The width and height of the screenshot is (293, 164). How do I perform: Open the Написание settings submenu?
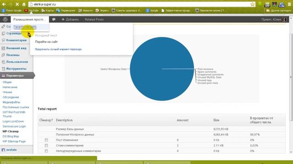click(x=10, y=87)
